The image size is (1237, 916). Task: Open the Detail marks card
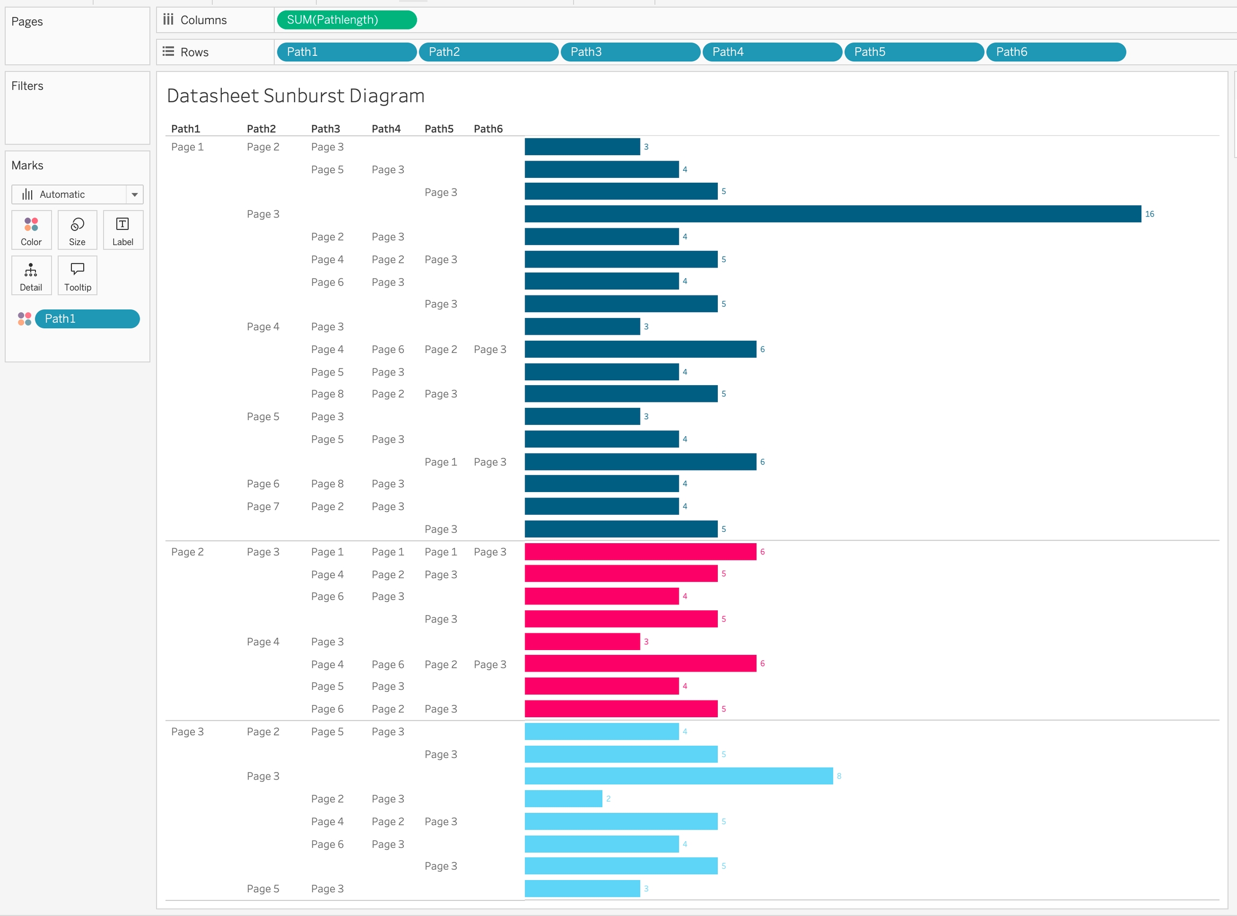click(x=31, y=275)
